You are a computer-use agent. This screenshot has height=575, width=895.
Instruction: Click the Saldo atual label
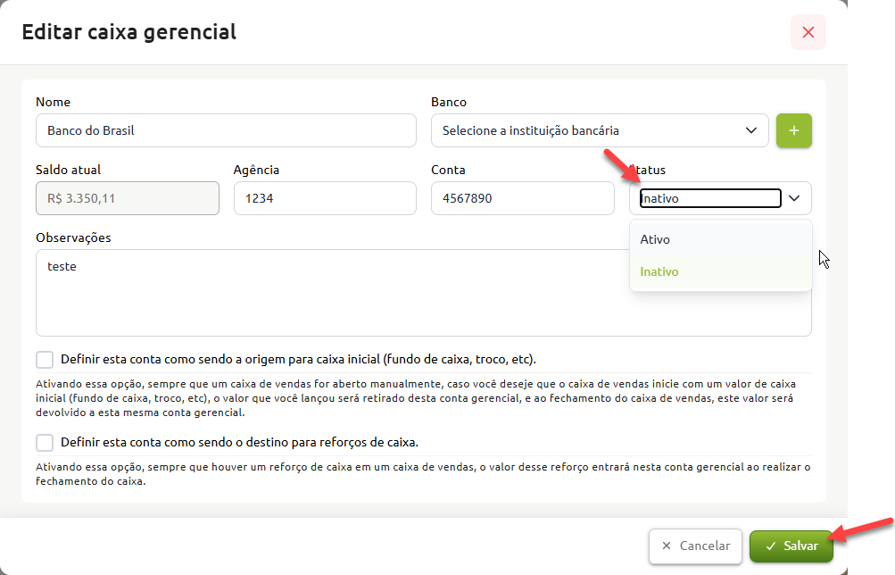click(68, 170)
